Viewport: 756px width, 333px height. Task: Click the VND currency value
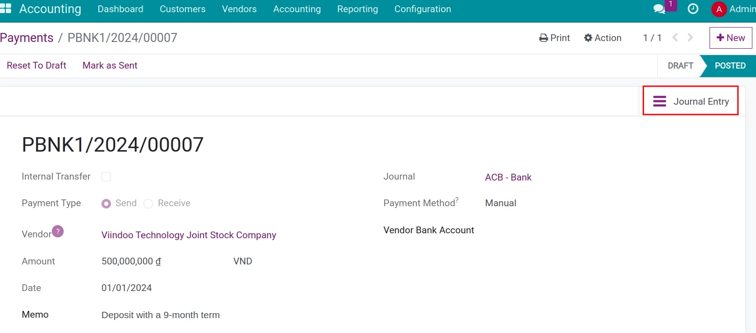pyautogui.click(x=243, y=261)
